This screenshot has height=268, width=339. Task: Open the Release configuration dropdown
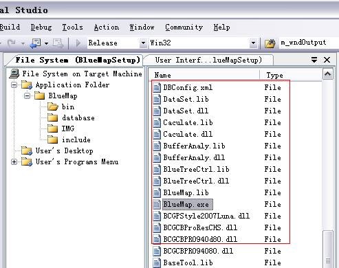(x=143, y=43)
